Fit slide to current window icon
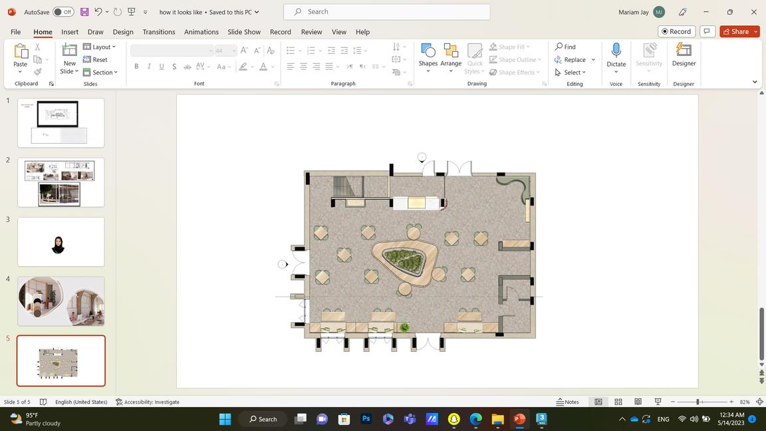 [x=759, y=402]
